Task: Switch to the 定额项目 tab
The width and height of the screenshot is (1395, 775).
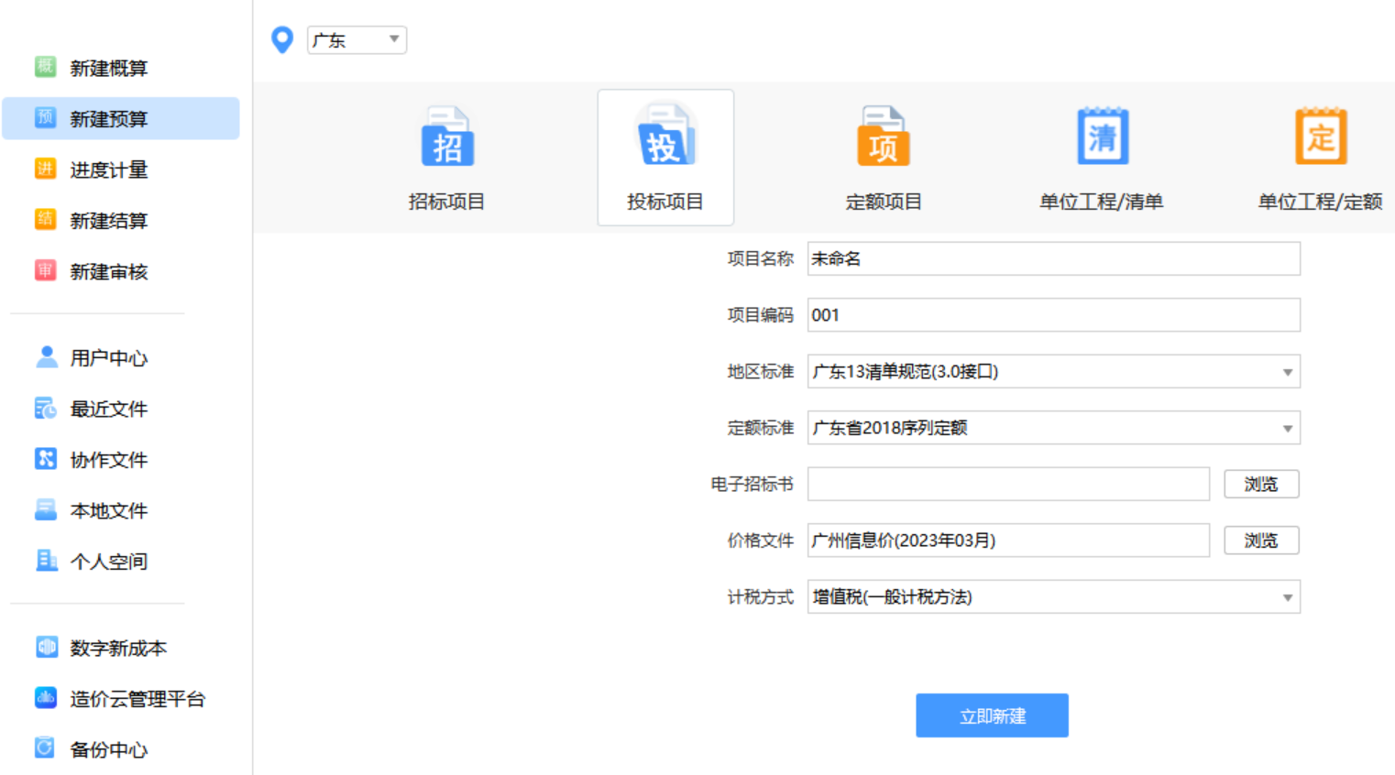Action: tap(884, 158)
